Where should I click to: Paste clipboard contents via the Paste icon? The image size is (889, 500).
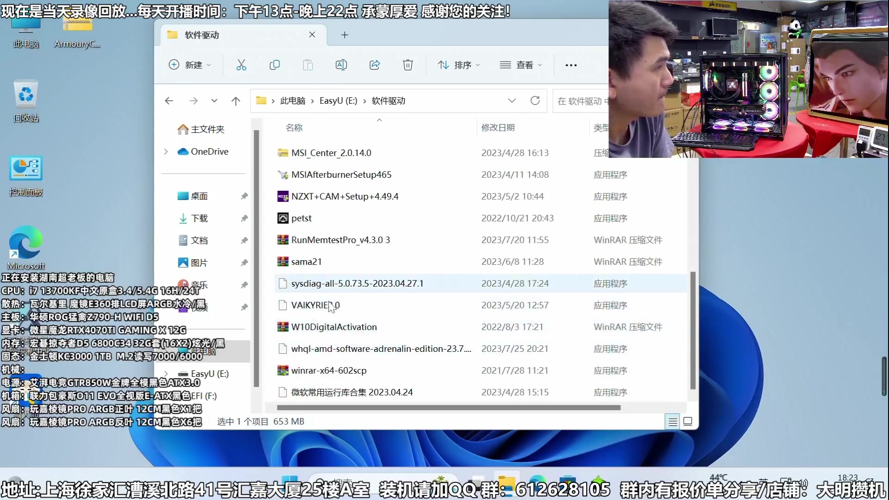(x=308, y=65)
